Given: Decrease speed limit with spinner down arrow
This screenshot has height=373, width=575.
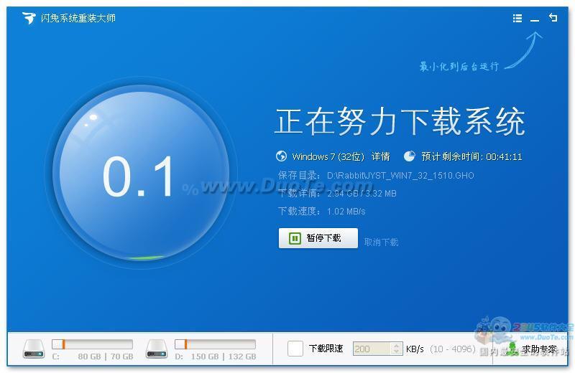Looking at the screenshot, I should tap(396, 352).
